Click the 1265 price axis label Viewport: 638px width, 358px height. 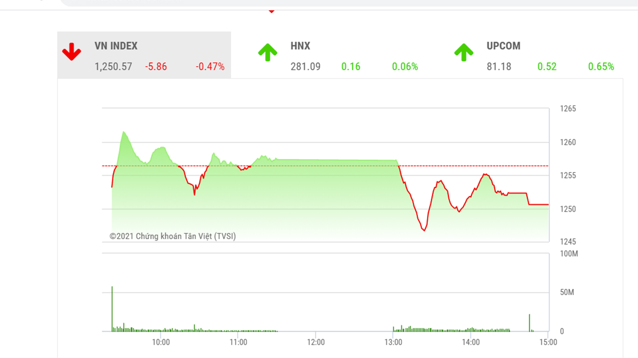568,109
